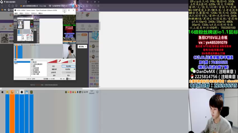Open the cloud app icon on the taskbar
This screenshot has width=238, height=133.
tap(26, 92)
